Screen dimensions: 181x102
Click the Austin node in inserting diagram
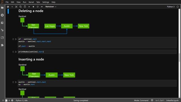(x=51, y=75)
